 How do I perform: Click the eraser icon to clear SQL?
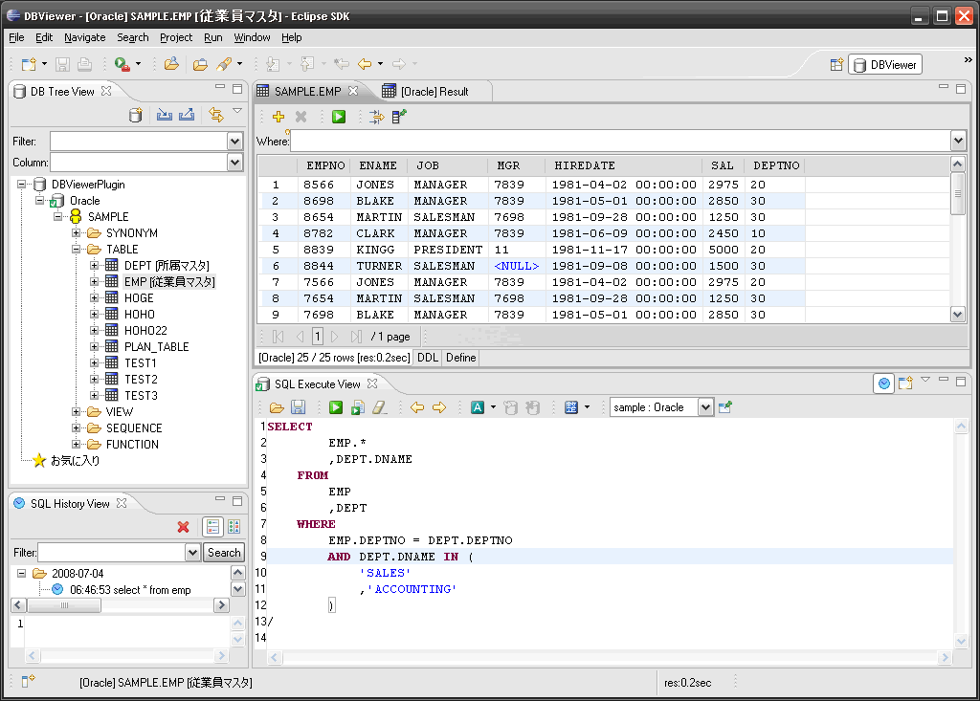click(x=379, y=407)
